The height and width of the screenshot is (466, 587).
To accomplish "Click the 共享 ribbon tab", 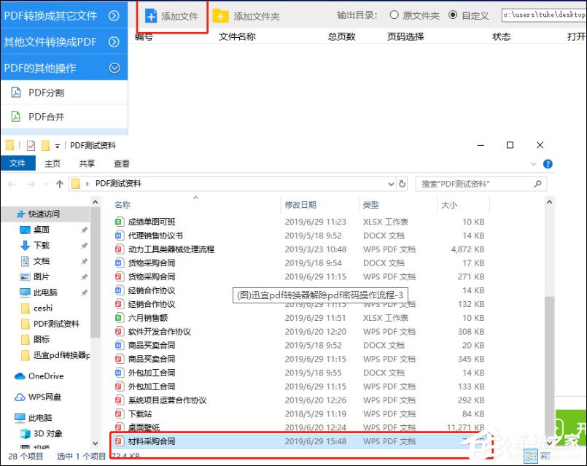I will point(86,163).
